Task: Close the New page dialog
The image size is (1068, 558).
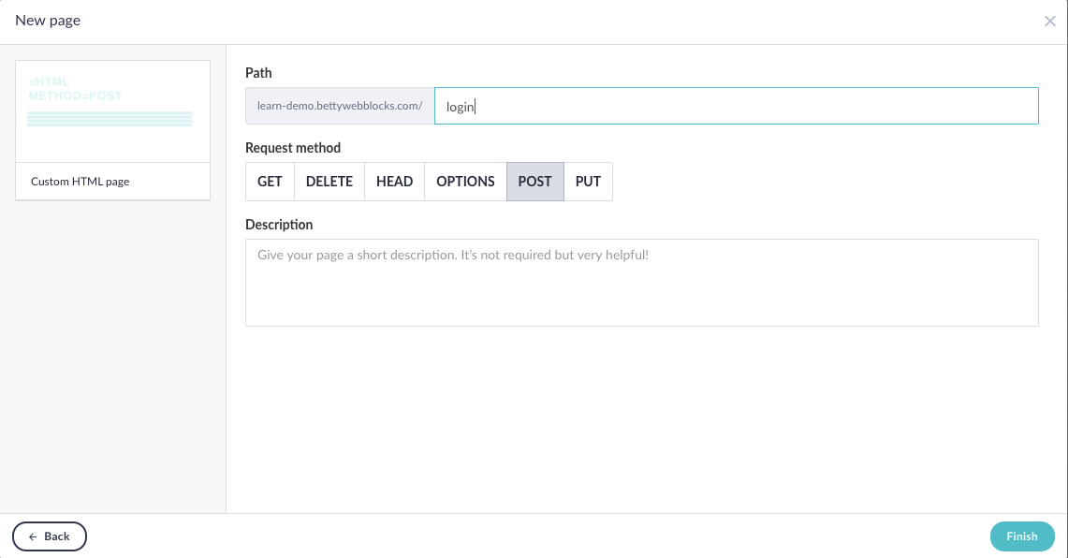Action: point(1049,21)
